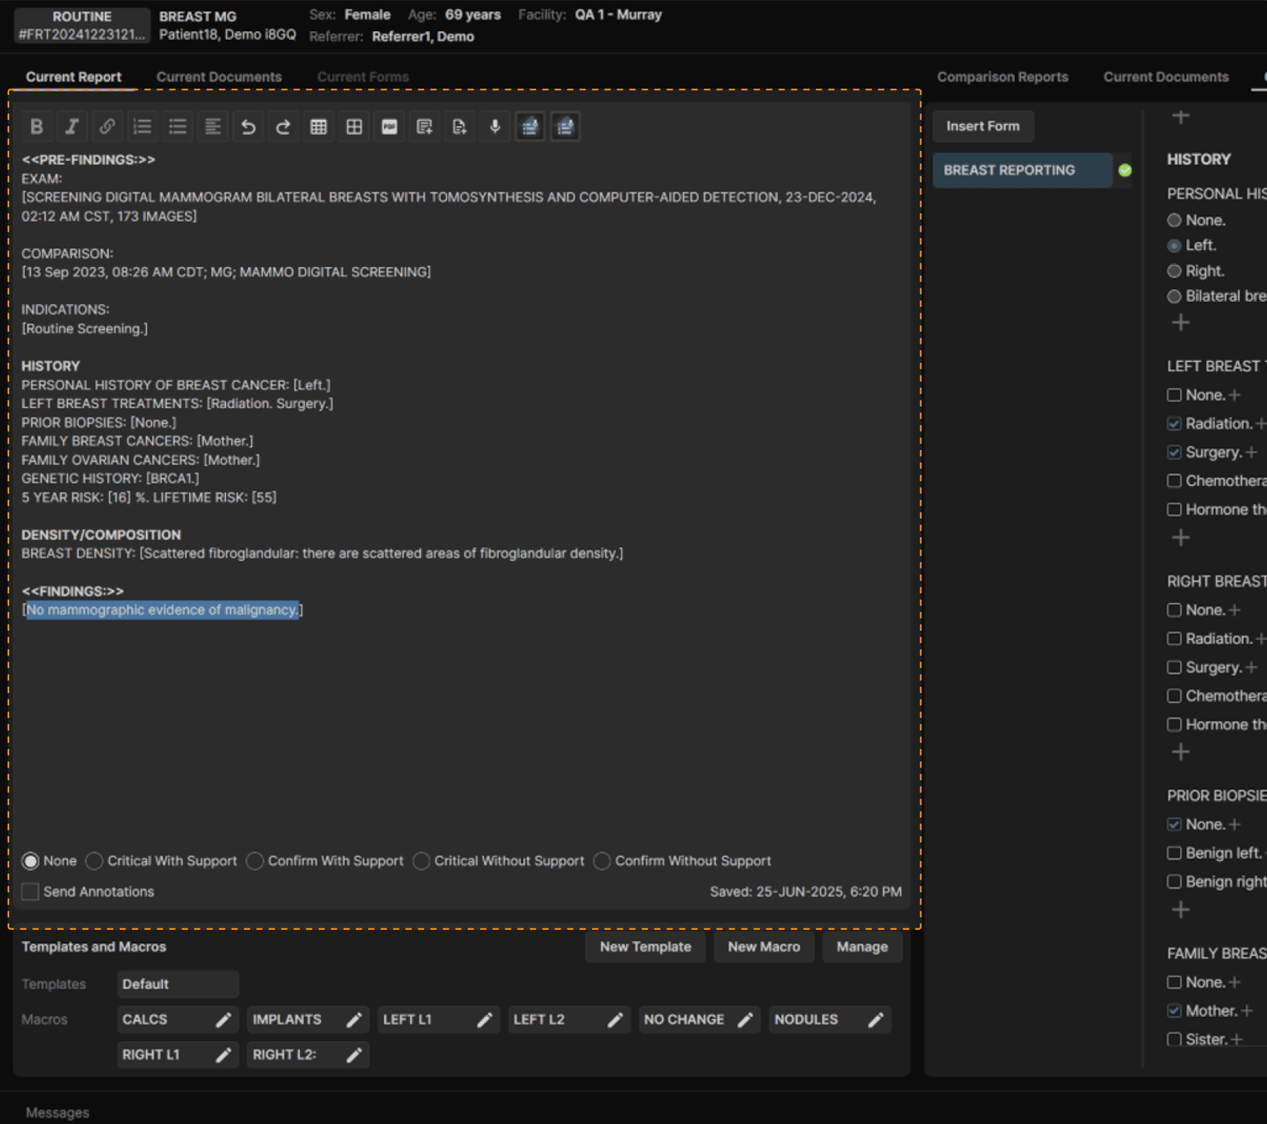
Task: Select Right for personal history radio
Action: 1174,271
